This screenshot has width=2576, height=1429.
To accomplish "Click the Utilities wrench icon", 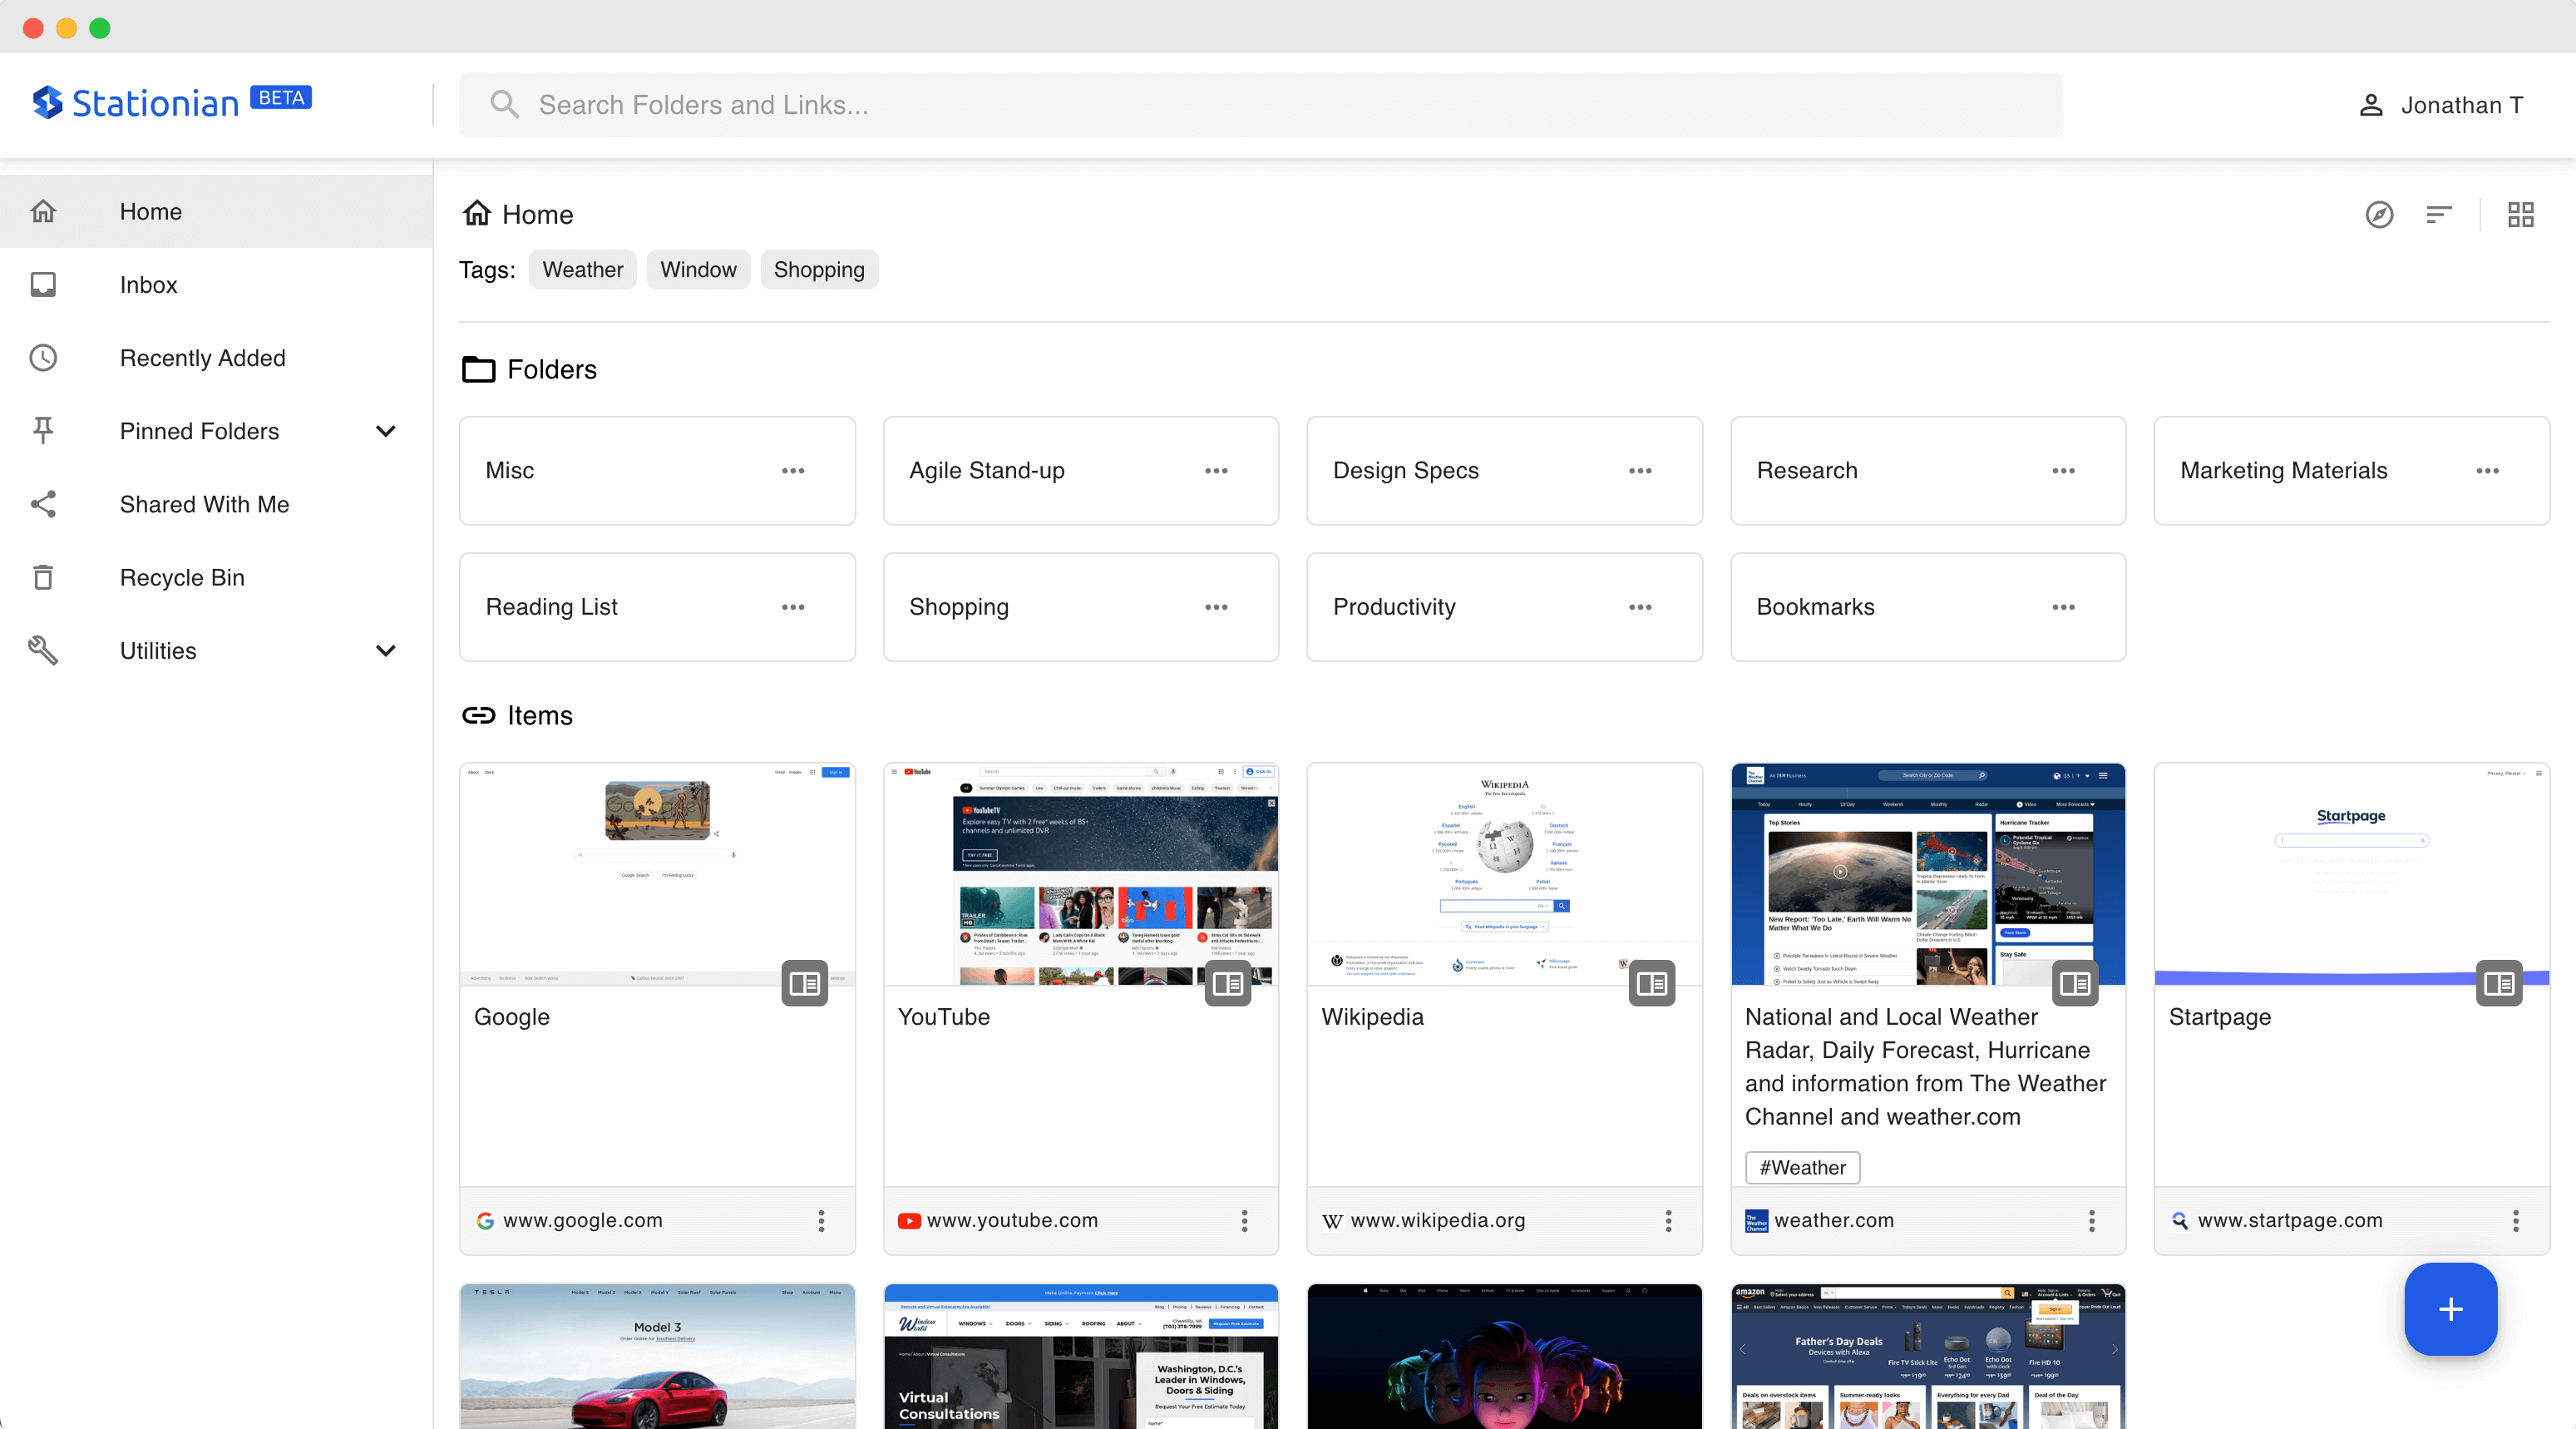I will click(x=43, y=651).
